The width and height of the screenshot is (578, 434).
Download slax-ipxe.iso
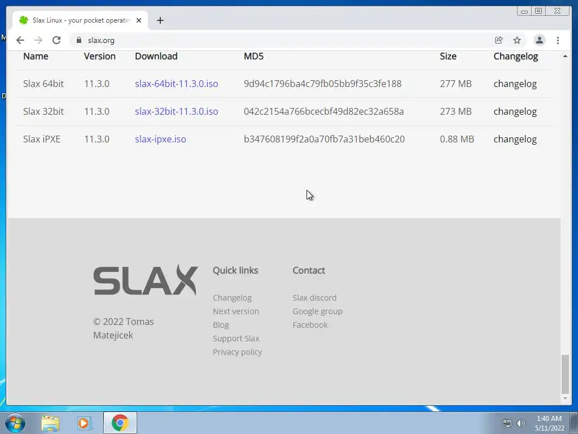(160, 139)
